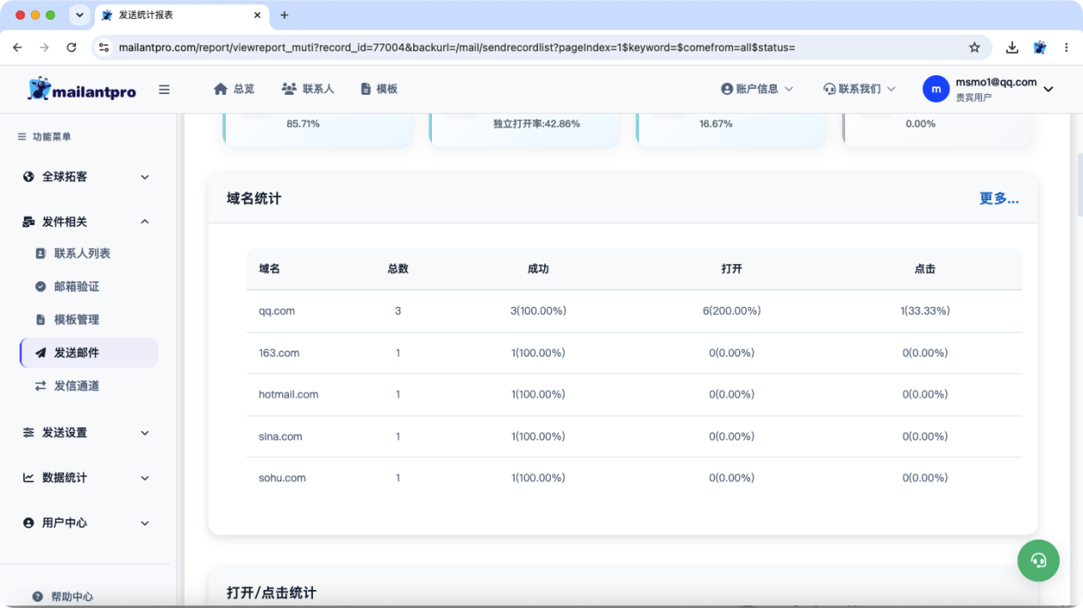The image size is (1083, 608).
Task: Open 帮助中心 link in sidebar
Action: pyautogui.click(x=72, y=597)
